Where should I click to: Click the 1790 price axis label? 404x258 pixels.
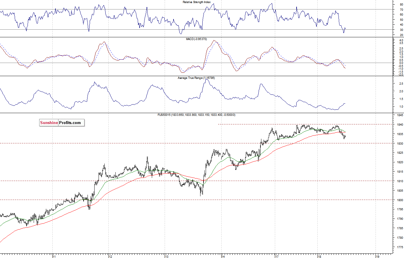[400, 219]
